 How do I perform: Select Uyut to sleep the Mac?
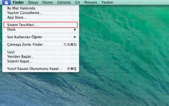(x=41, y=52)
